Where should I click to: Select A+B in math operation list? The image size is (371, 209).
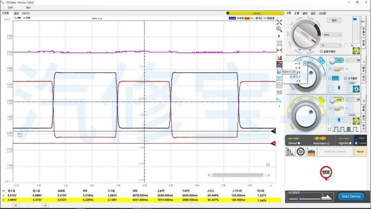click(297, 64)
